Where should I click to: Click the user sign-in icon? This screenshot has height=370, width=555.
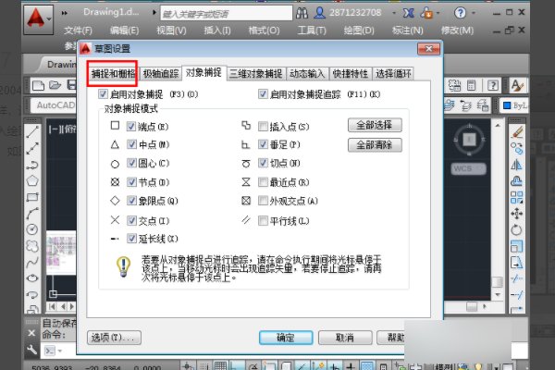(320, 13)
